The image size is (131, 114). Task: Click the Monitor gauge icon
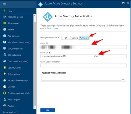pos(5,87)
